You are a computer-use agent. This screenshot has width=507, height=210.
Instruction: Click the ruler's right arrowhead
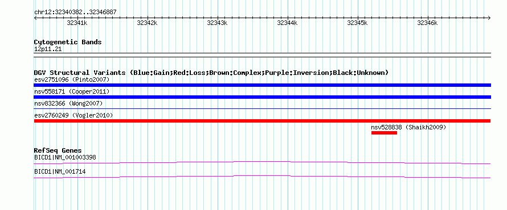(489, 18)
